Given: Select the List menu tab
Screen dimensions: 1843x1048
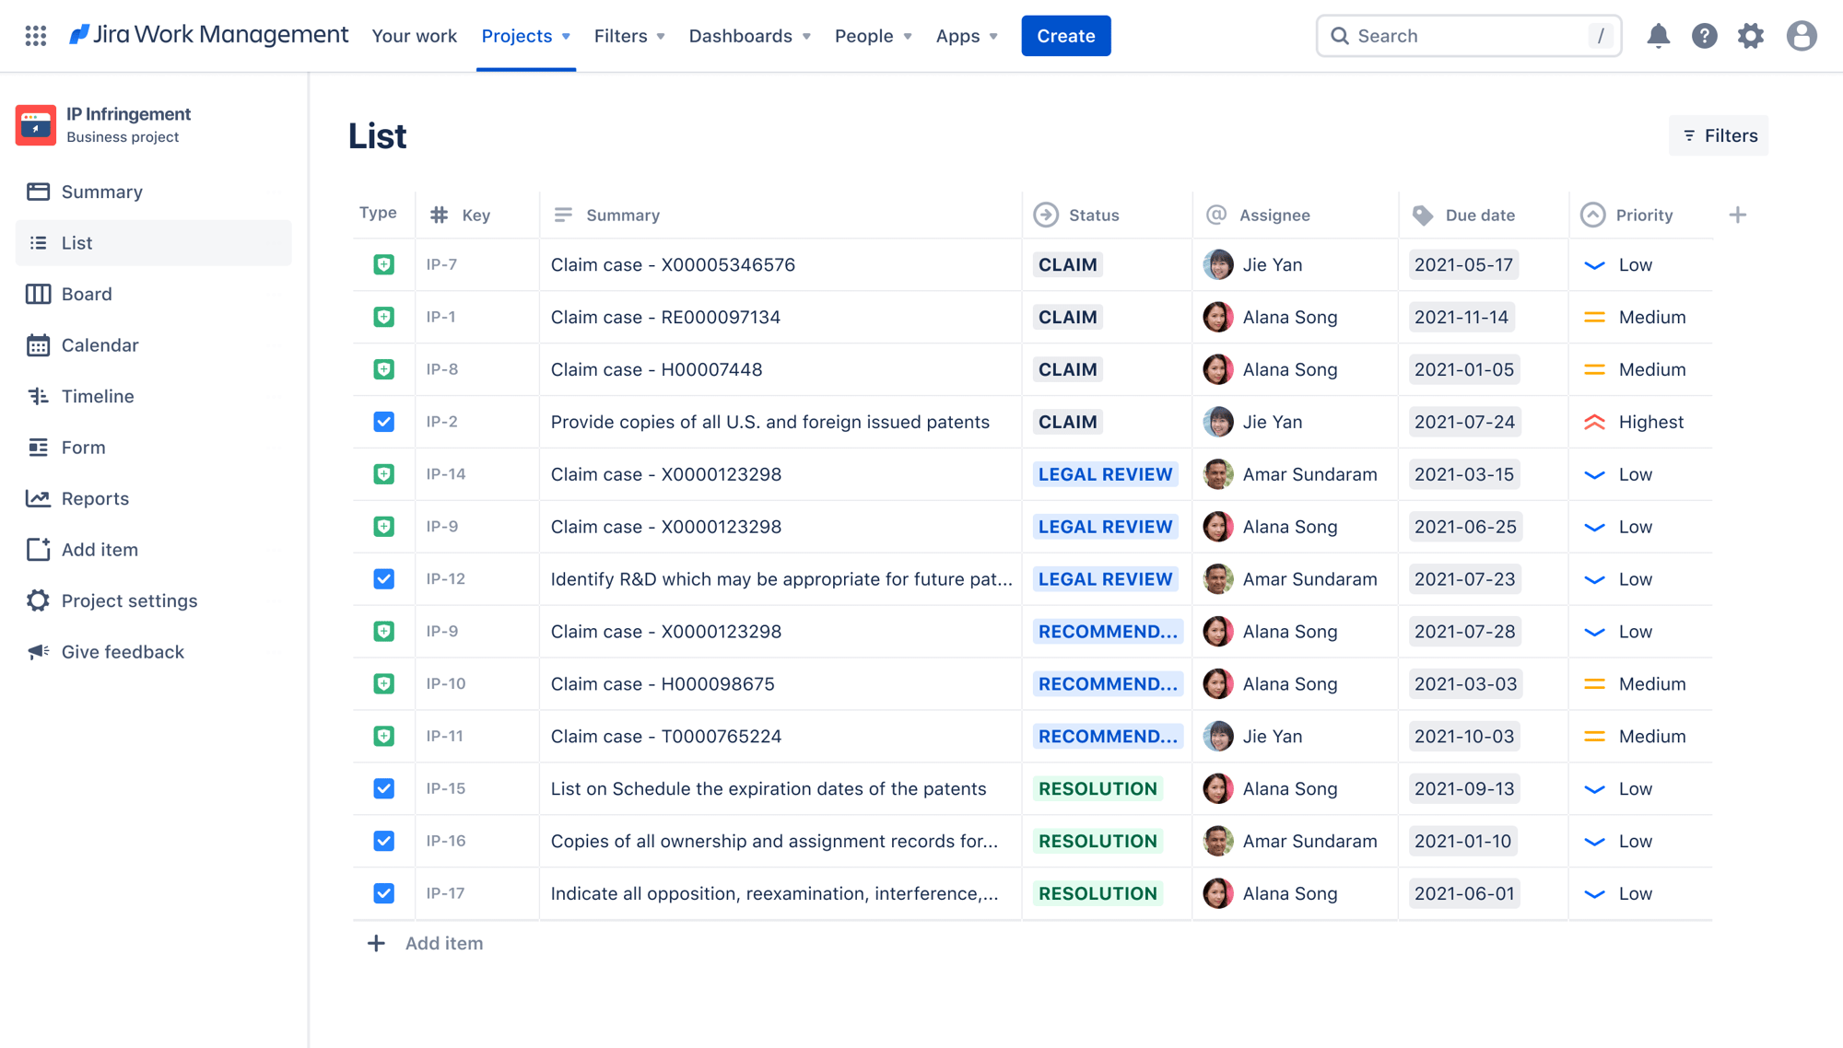Looking at the screenshot, I should coord(76,240).
